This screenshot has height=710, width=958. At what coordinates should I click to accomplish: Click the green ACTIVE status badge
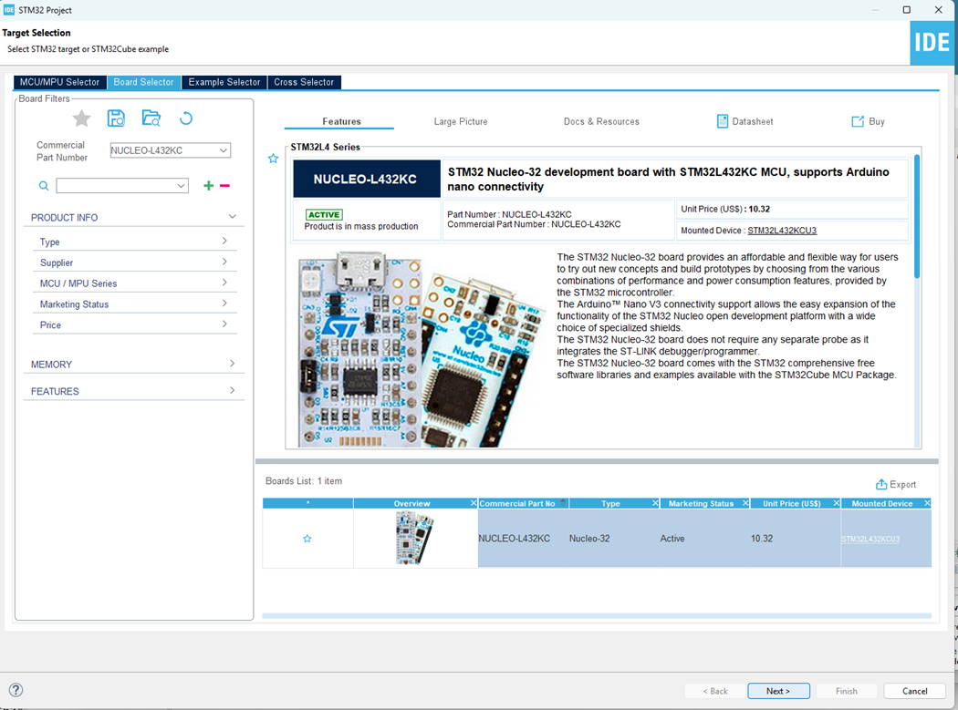[324, 215]
